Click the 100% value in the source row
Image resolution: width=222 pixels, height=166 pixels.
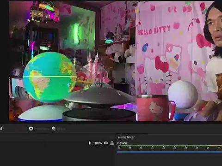(98, 143)
